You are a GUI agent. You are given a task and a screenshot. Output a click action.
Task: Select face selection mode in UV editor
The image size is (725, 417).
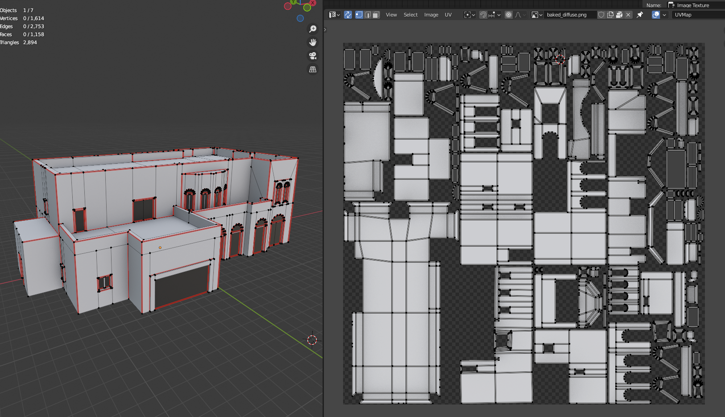[376, 15]
